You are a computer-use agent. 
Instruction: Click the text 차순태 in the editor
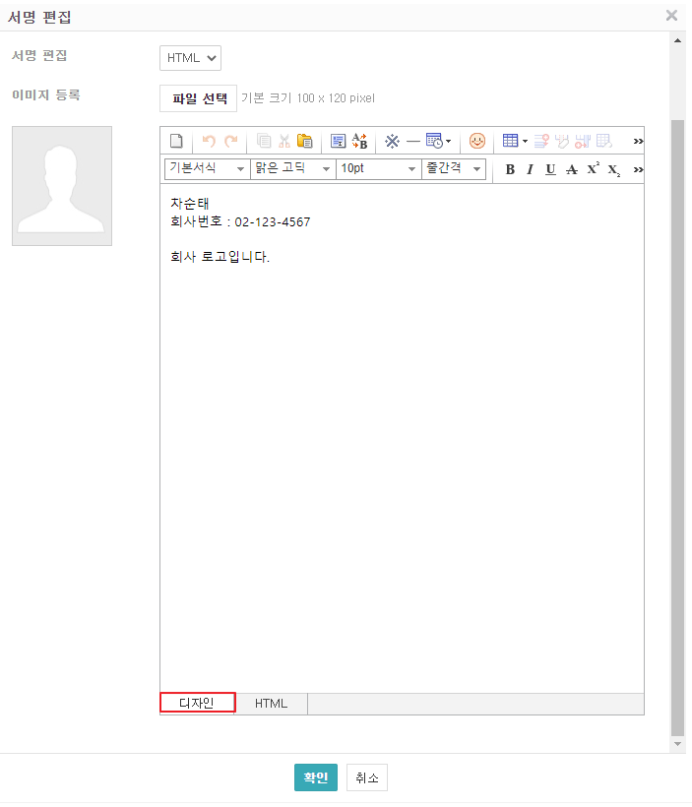(189, 204)
